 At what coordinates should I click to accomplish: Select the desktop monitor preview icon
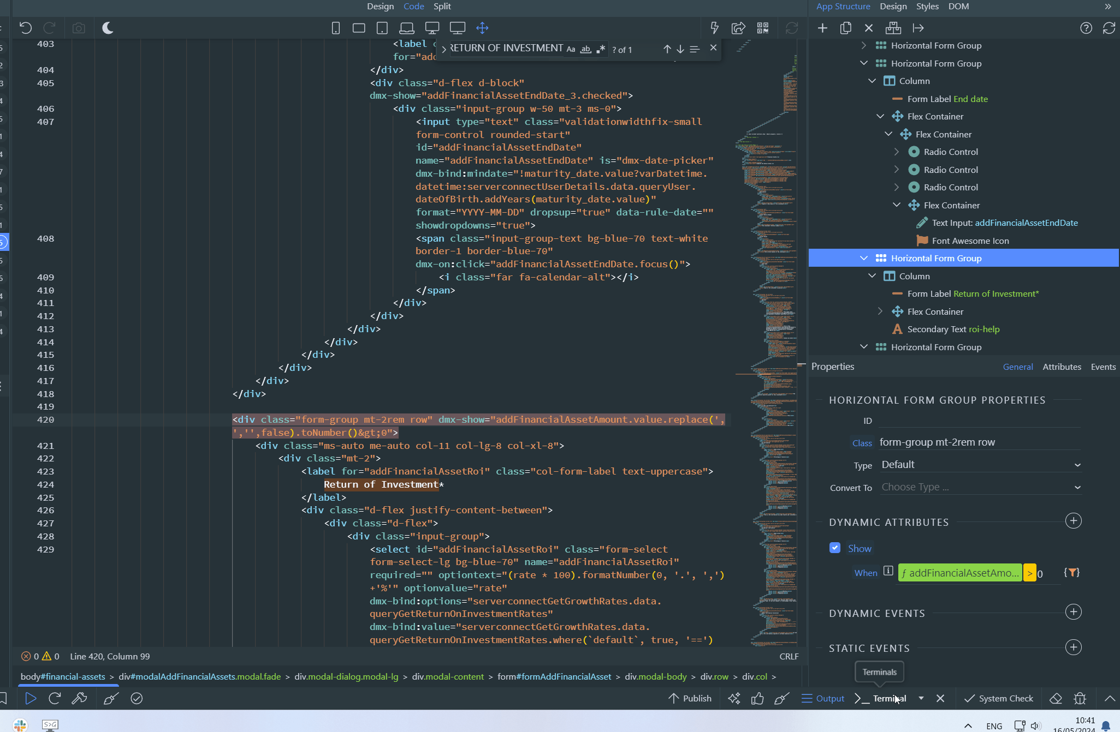[x=432, y=28]
